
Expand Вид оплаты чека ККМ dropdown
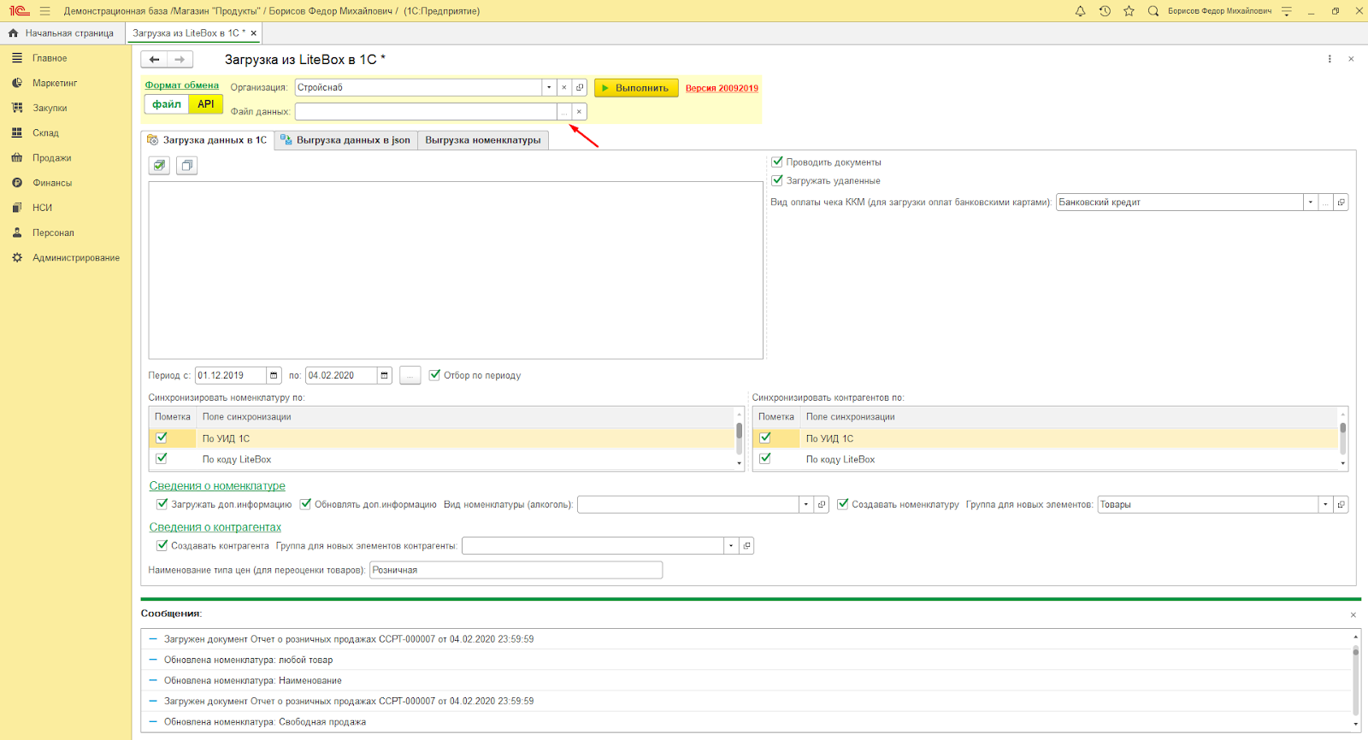(1310, 203)
